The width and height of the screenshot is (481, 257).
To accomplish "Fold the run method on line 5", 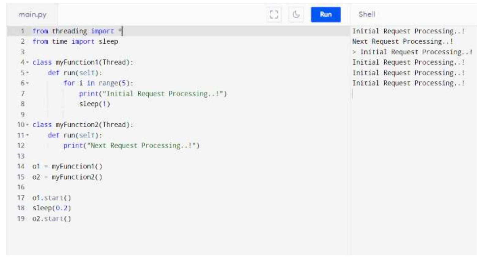I will [28, 73].
